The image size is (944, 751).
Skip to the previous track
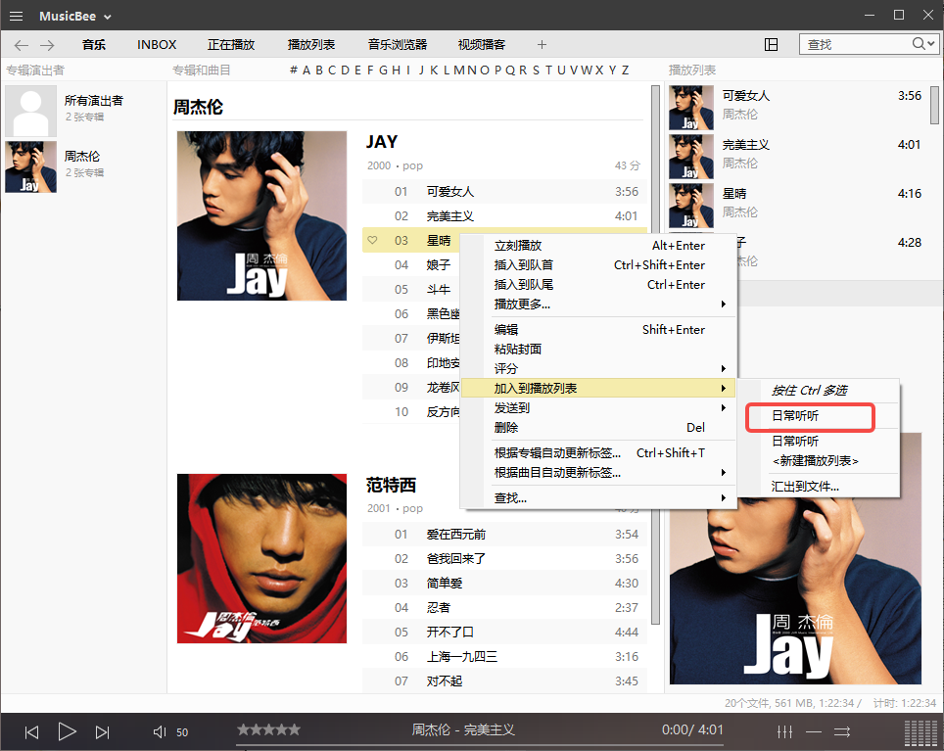click(x=31, y=731)
